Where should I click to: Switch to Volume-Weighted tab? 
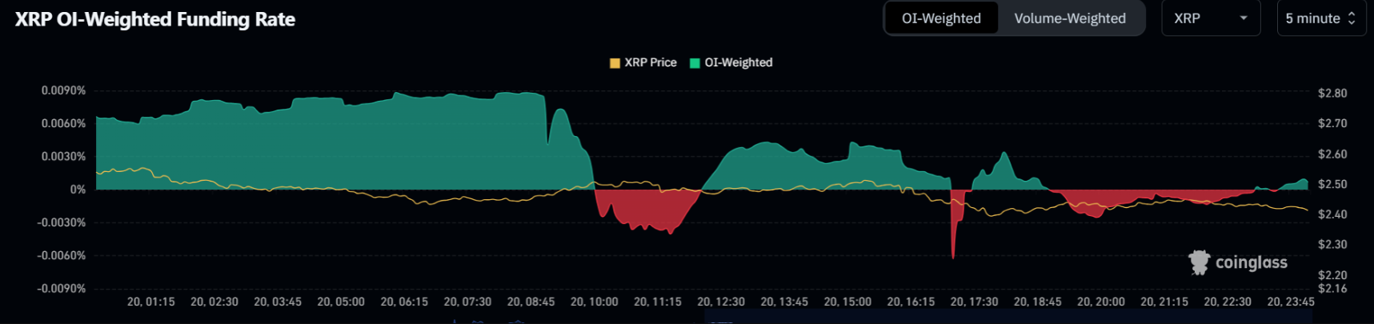pos(1070,18)
